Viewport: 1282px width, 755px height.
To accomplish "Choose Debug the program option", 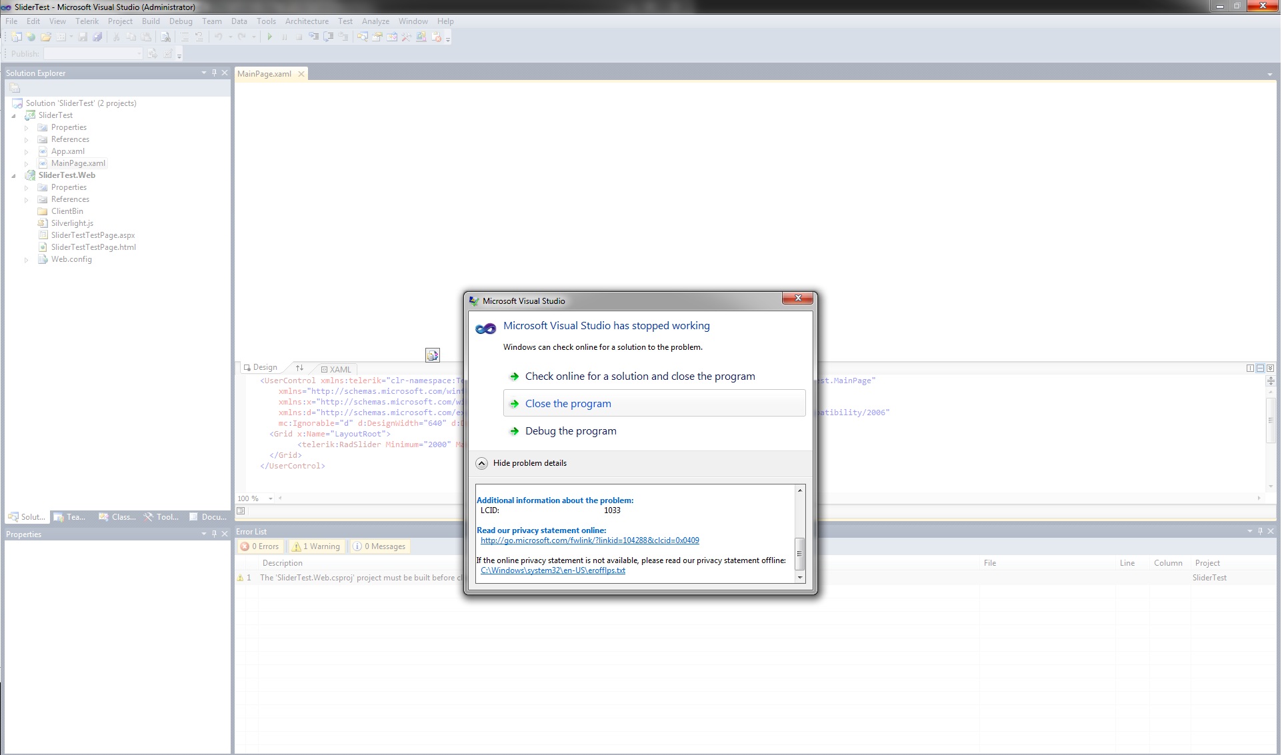I will click(x=571, y=431).
